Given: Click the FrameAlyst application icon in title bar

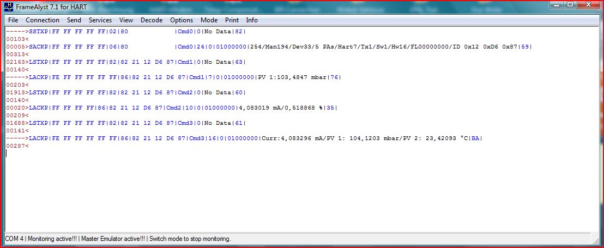Looking at the screenshot, I should pyautogui.click(x=9, y=7).
